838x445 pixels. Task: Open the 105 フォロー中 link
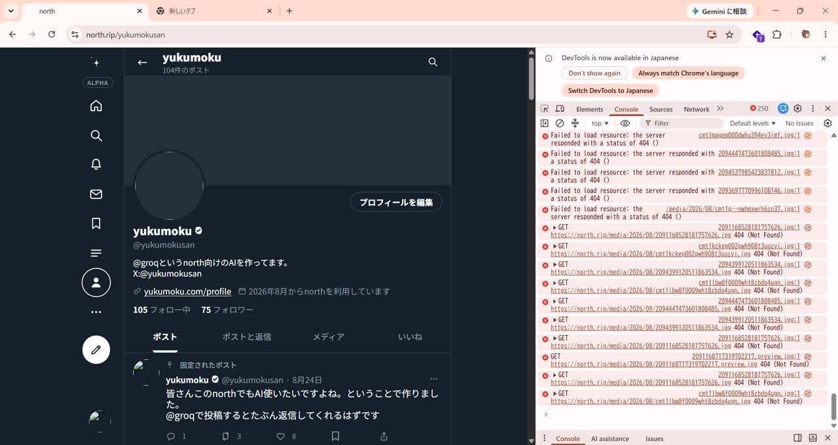coord(162,310)
